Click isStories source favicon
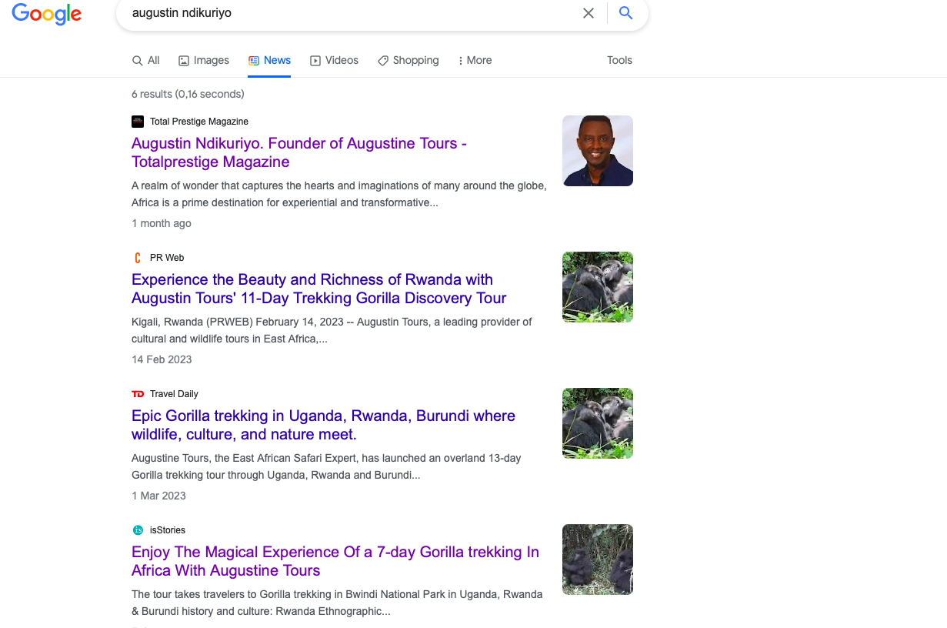The width and height of the screenshot is (947, 628). click(138, 530)
